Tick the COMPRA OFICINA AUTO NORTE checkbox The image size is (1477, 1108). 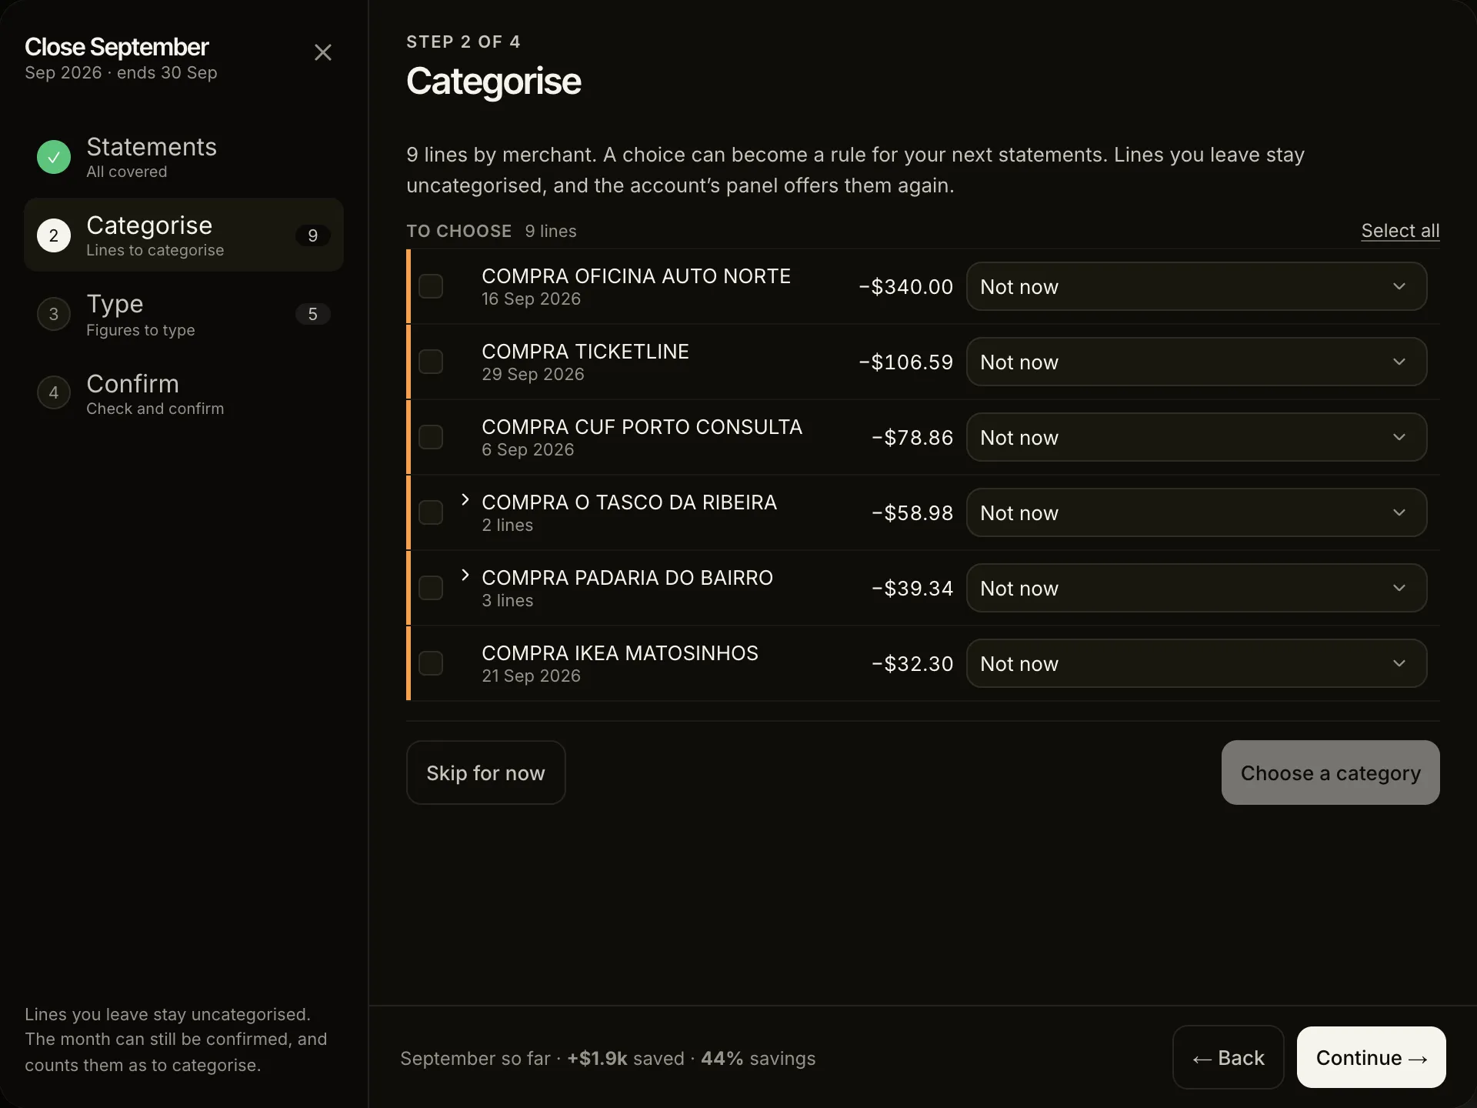point(431,286)
